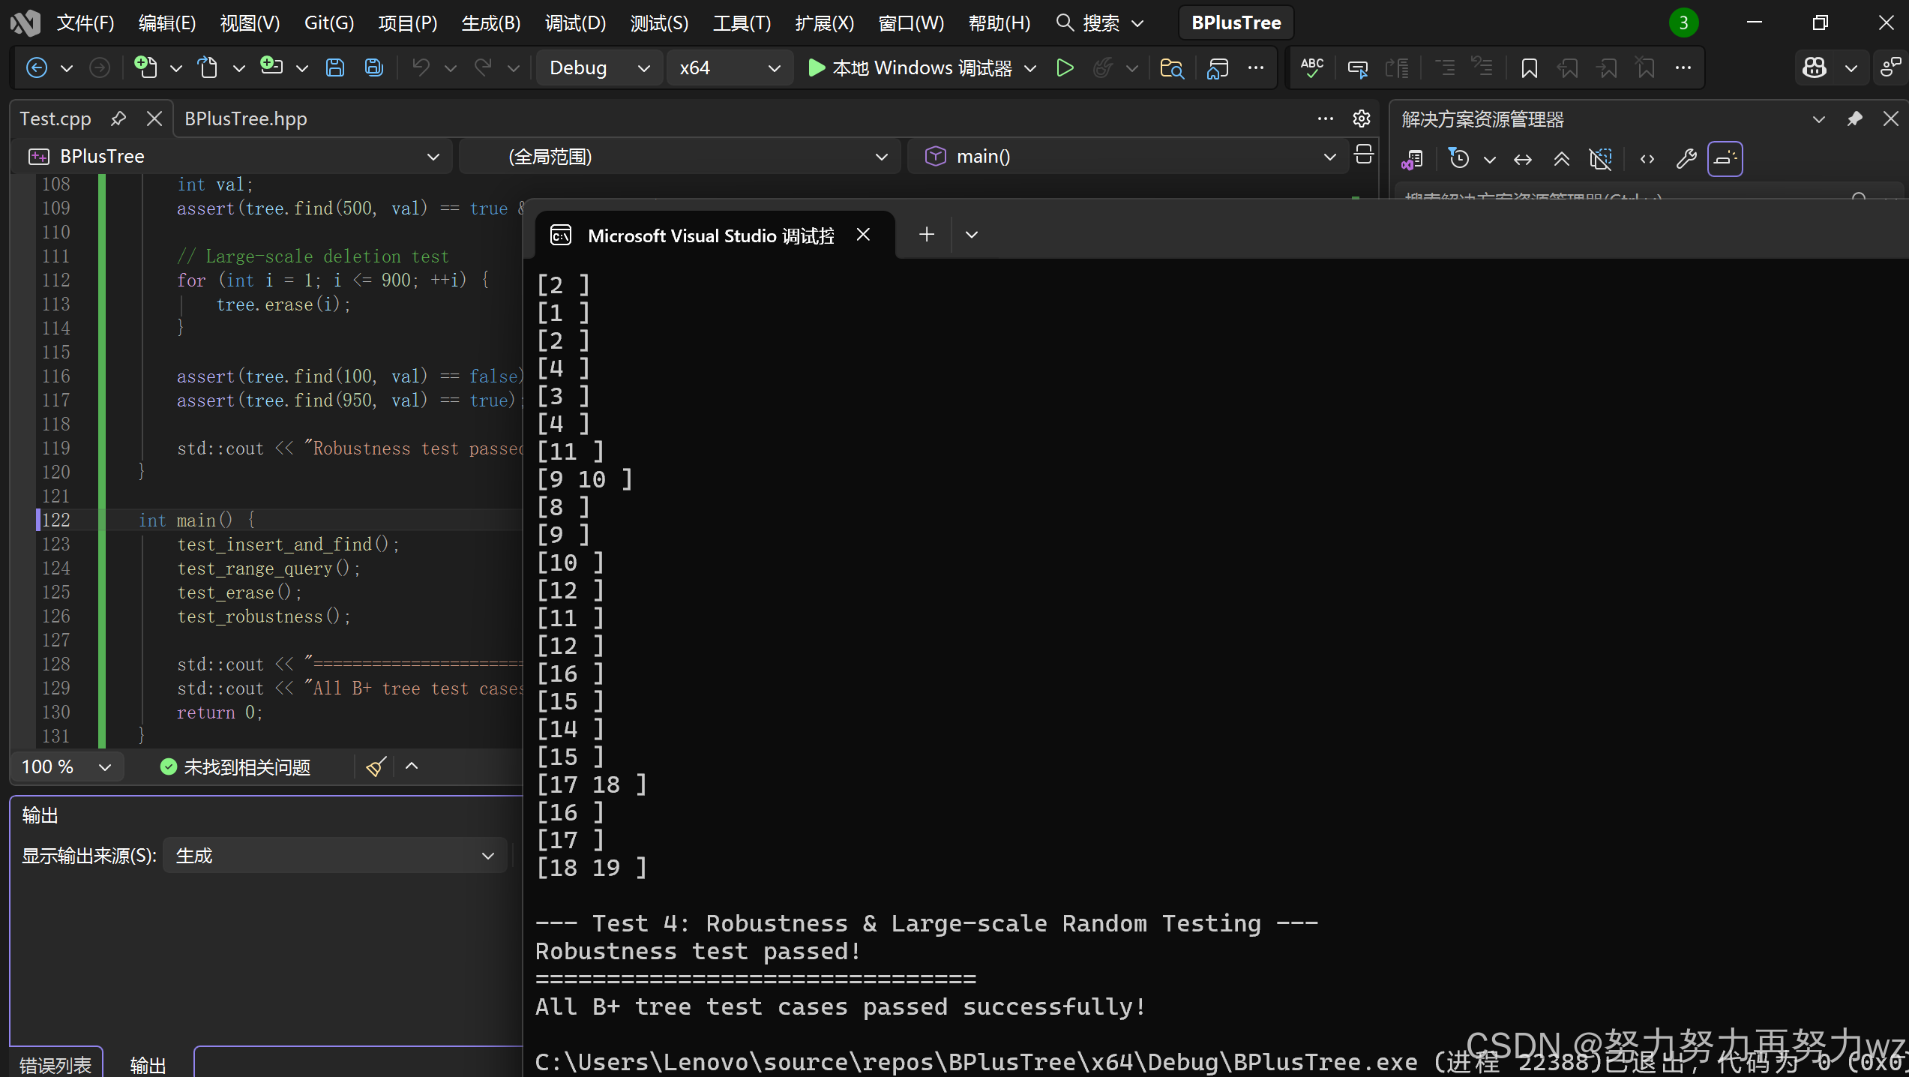
Task: Click the editor settings gear icon
Action: point(1361,118)
